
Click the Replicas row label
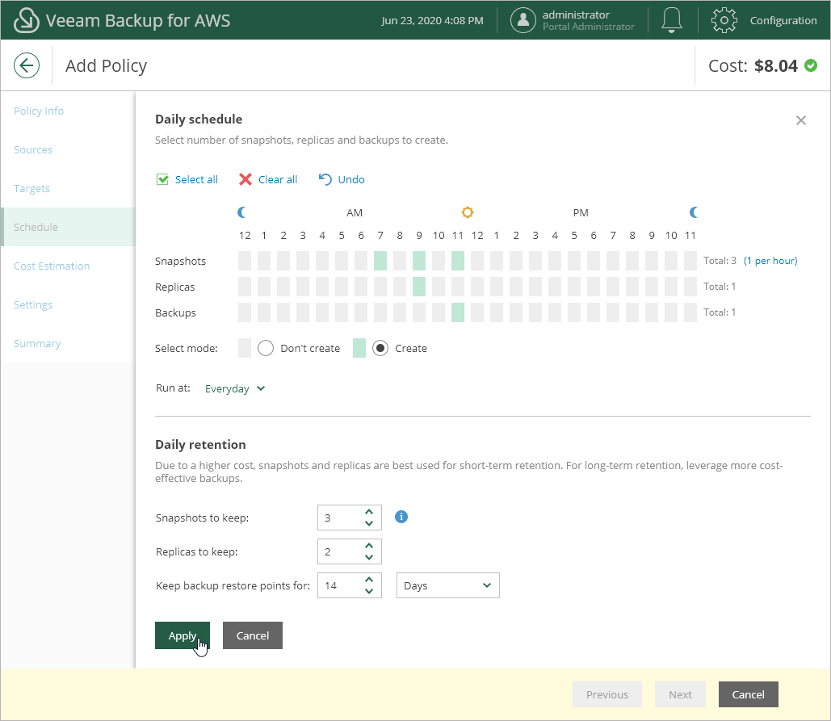click(175, 287)
